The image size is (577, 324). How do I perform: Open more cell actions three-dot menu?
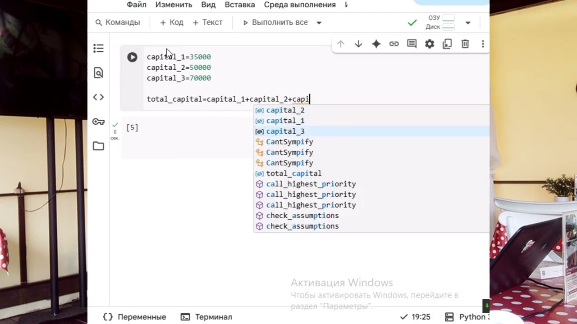tap(483, 44)
